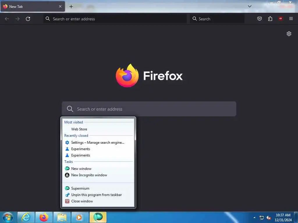Open Windows Explorer folder taskbar icon
The image size is (298, 223).
[62, 217]
